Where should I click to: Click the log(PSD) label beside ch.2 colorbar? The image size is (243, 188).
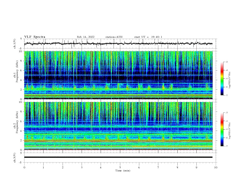pos(230,131)
